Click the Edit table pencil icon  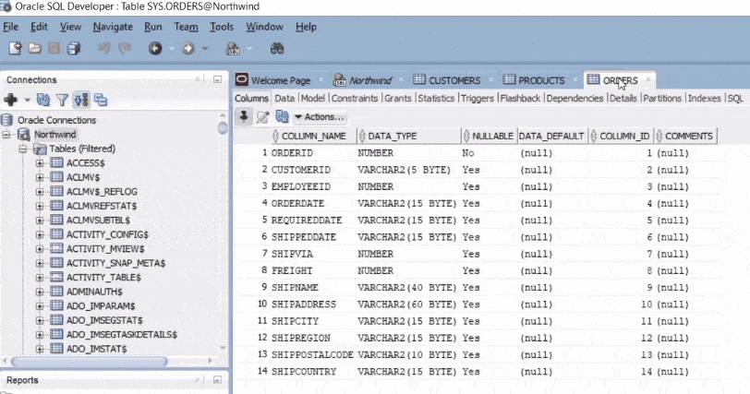coord(262,116)
